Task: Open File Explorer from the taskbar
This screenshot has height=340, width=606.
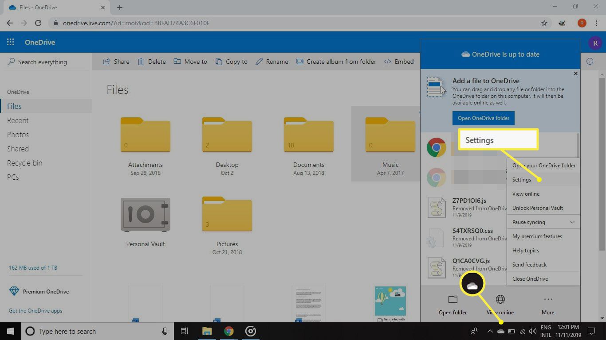Action: click(x=207, y=331)
